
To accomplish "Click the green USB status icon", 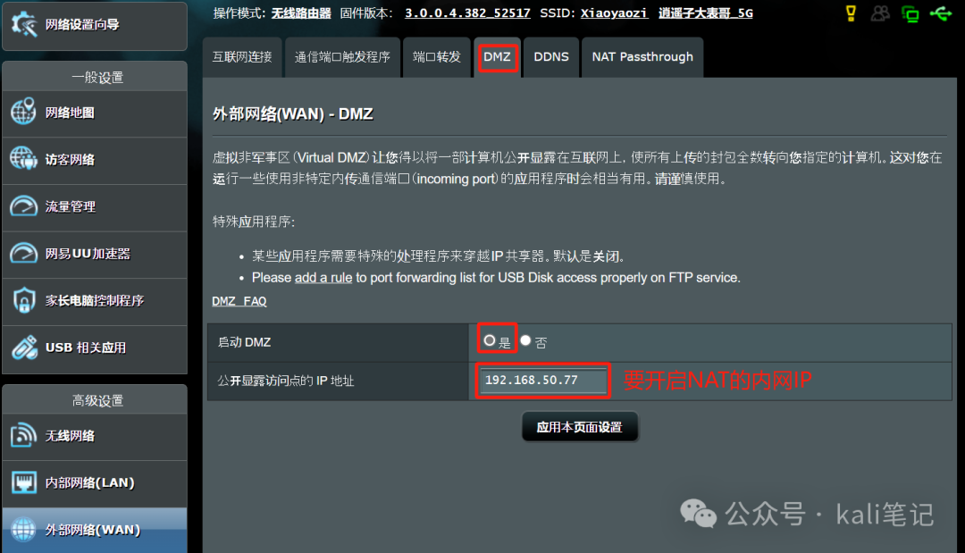I will [x=941, y=13].
